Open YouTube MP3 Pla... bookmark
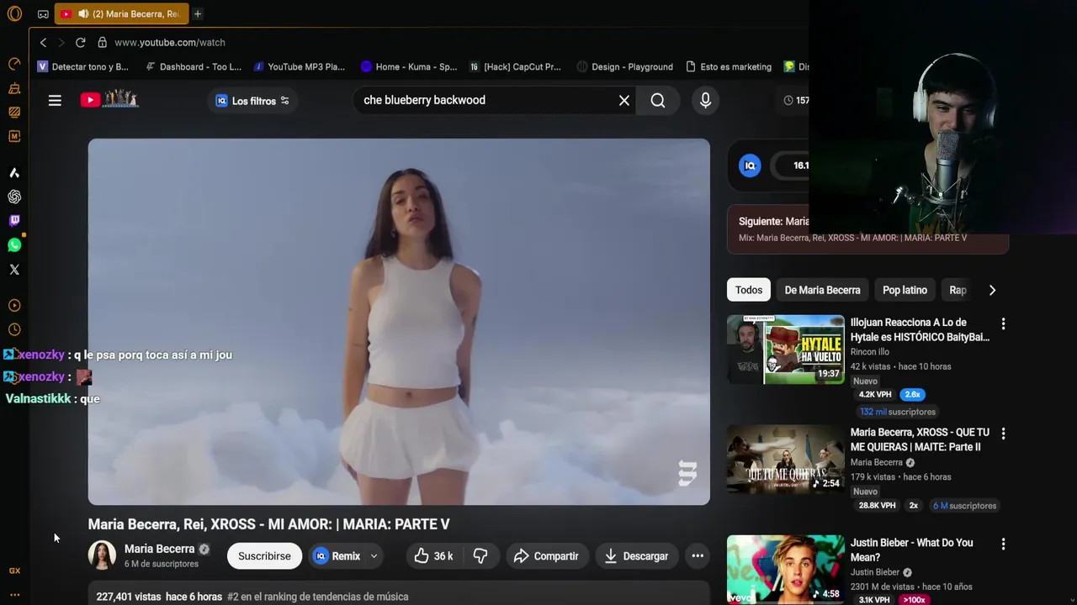1077x605 pixels. 299,66
